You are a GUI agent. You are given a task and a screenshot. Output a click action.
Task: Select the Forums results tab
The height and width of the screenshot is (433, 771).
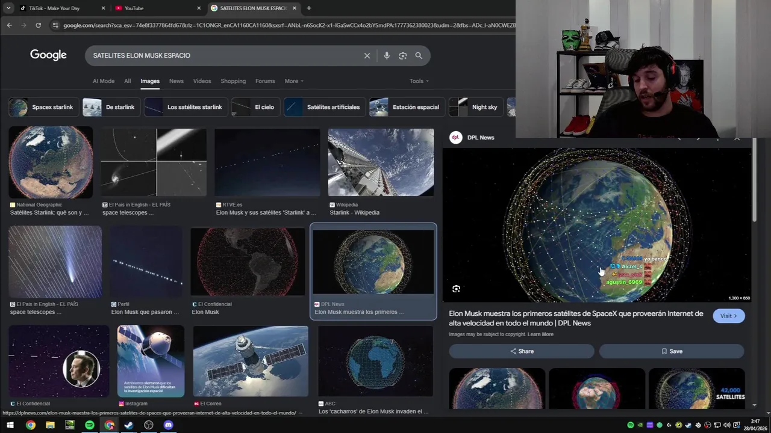pos(265,81)
